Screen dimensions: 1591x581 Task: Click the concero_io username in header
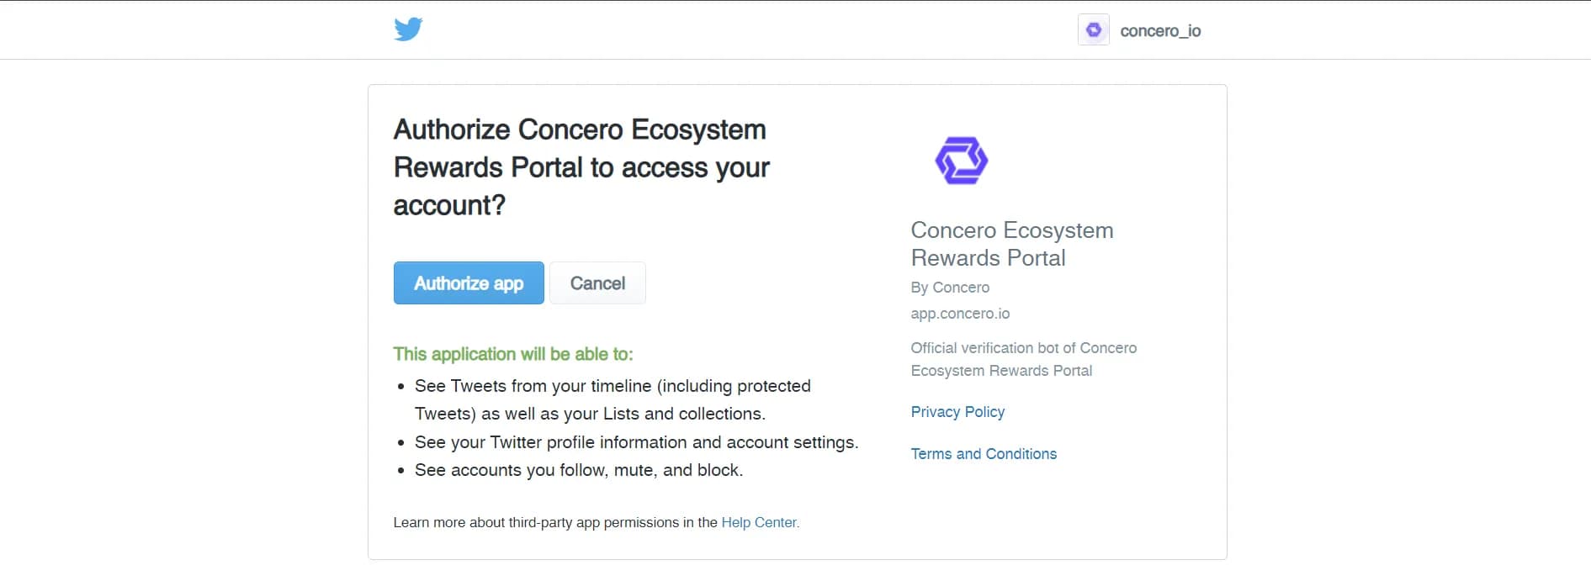tap(1160, 31)
